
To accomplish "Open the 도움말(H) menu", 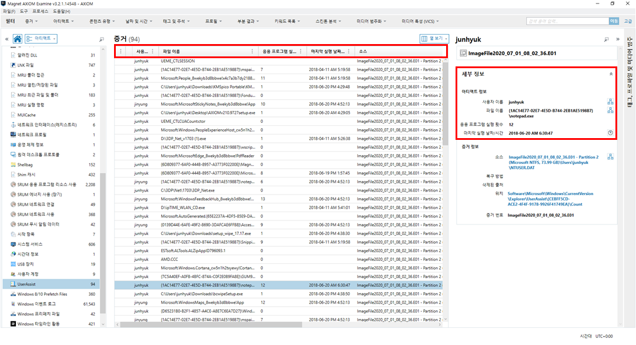I will click(x=62, y=11).
